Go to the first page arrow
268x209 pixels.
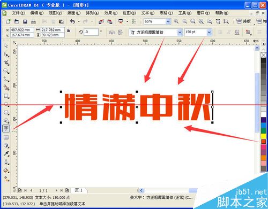(25, 190)
